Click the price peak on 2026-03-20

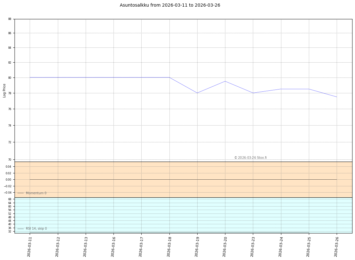(x=225, y=81)
